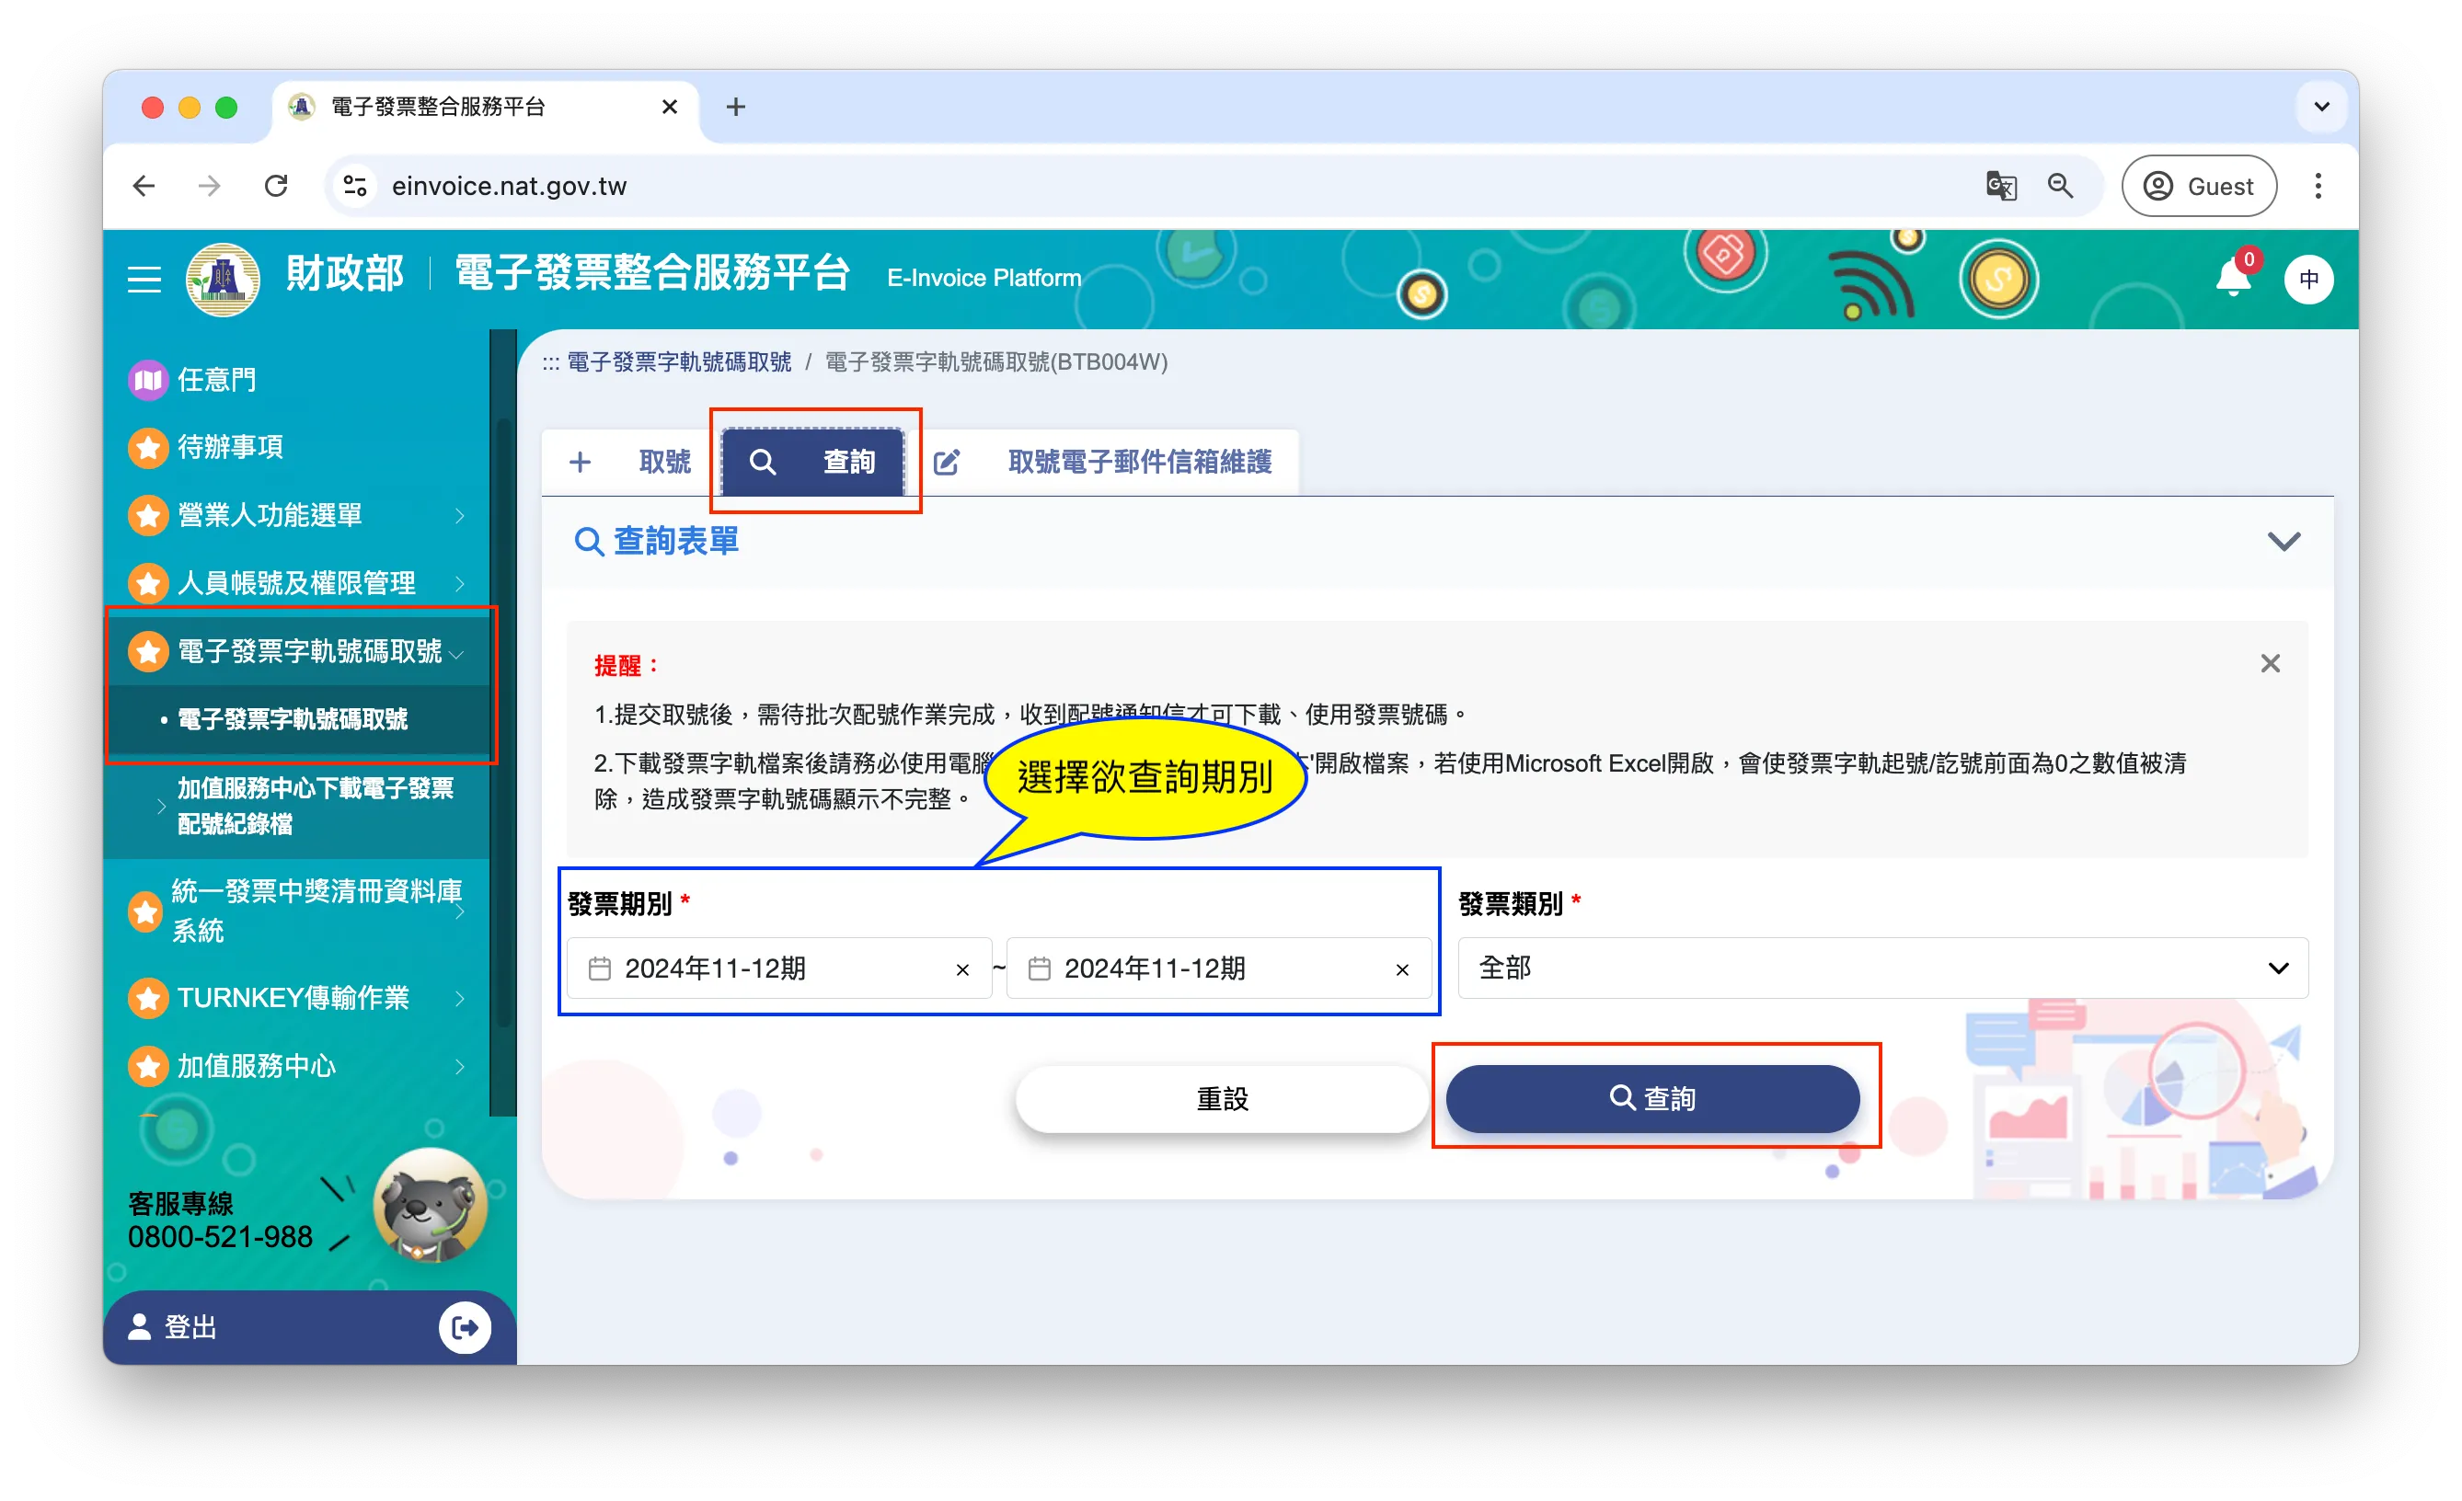
Task: Expand 統一發票中獎清冊資料庫系統 item
Action: (461, 911)
